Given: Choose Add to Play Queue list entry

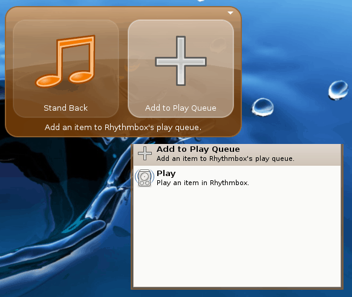Looking at the screenshot, I should click(237, 155).
